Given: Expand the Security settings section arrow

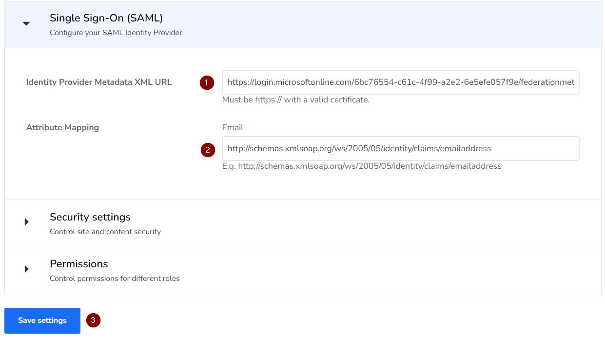Looking at the screenshot, I should (x=26, y=222).
